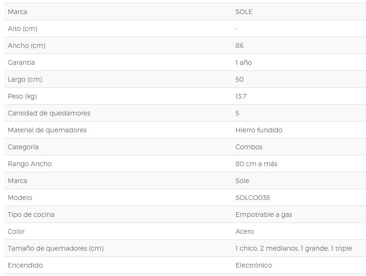Click the Largo (cm) label

tap(25, 79)
